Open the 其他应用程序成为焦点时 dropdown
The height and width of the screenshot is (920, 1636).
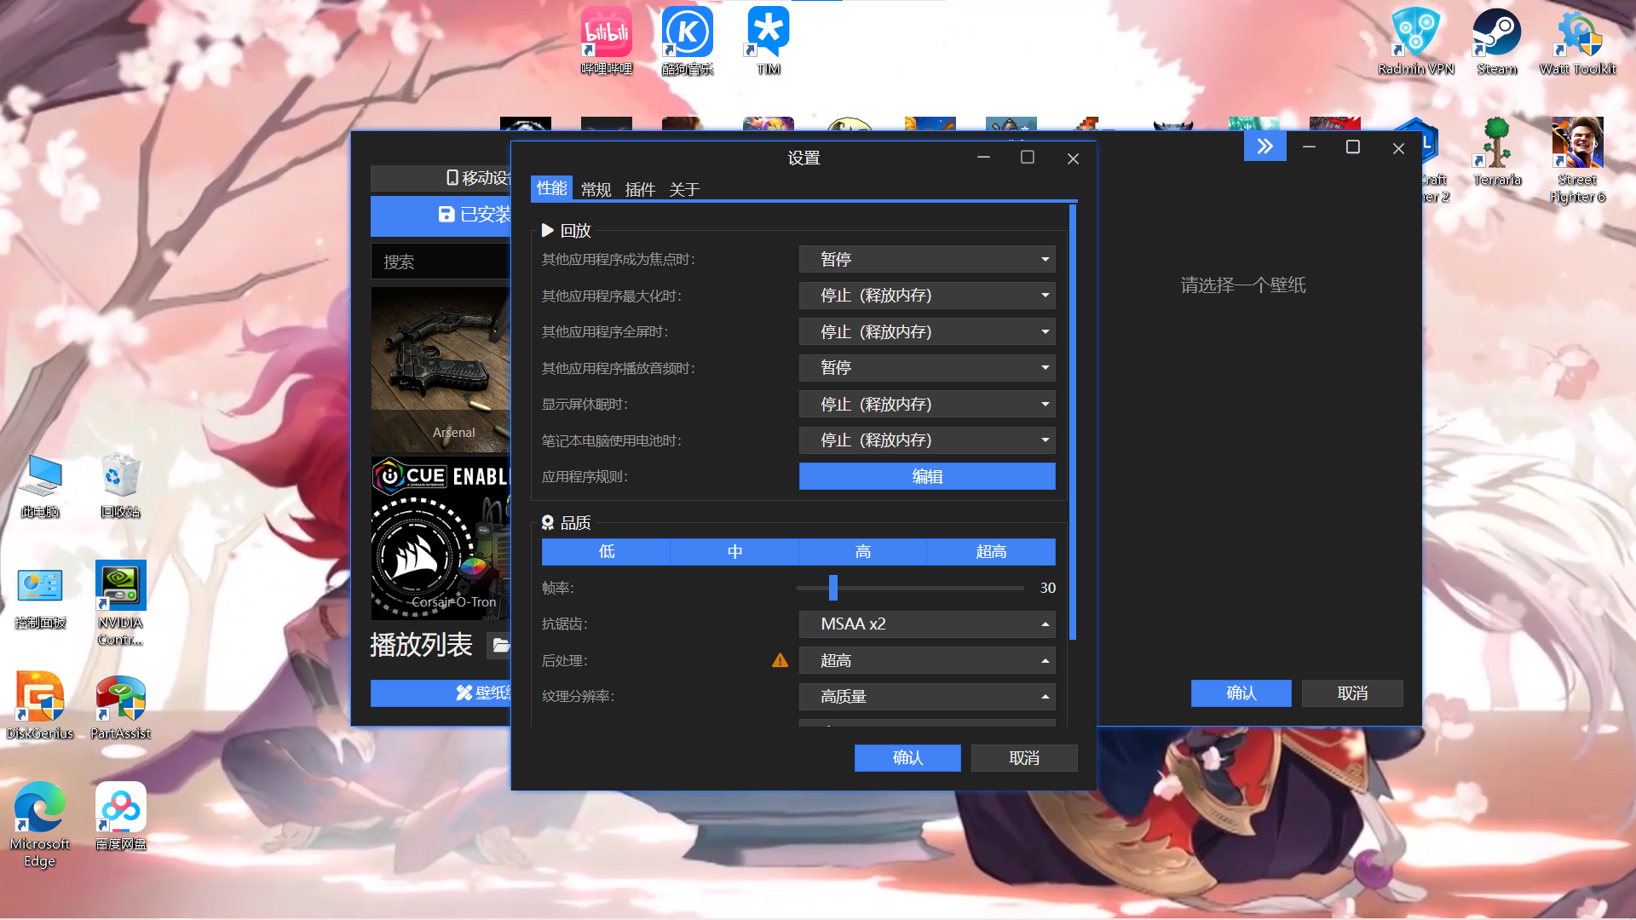(x=927, y=259)
